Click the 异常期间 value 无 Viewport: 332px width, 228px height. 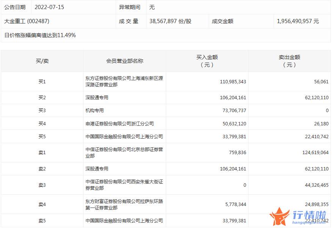point(152,7)
